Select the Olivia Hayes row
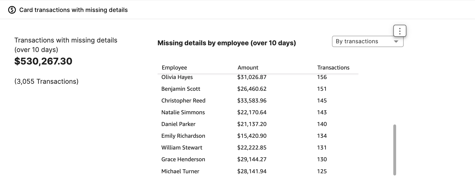Screen dimensions: 475x196 (258, 77)
